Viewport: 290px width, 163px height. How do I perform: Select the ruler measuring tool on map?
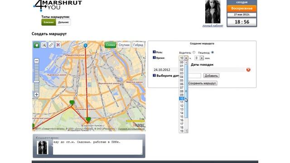(x=51, y=45)
